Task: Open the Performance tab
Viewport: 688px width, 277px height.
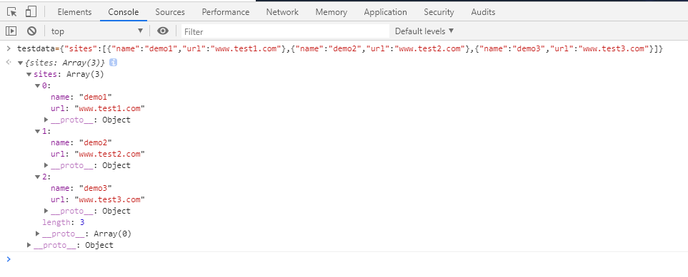Action: (x=226, y=12)
